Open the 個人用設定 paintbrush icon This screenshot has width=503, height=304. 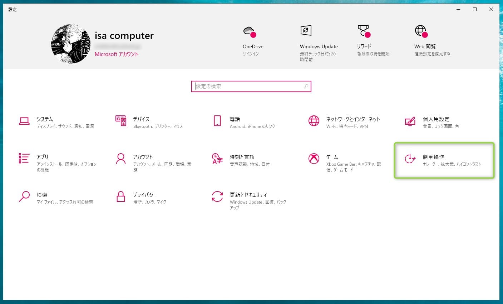[410, 121]
